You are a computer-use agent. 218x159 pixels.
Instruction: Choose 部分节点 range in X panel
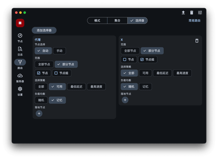[152, 51]
